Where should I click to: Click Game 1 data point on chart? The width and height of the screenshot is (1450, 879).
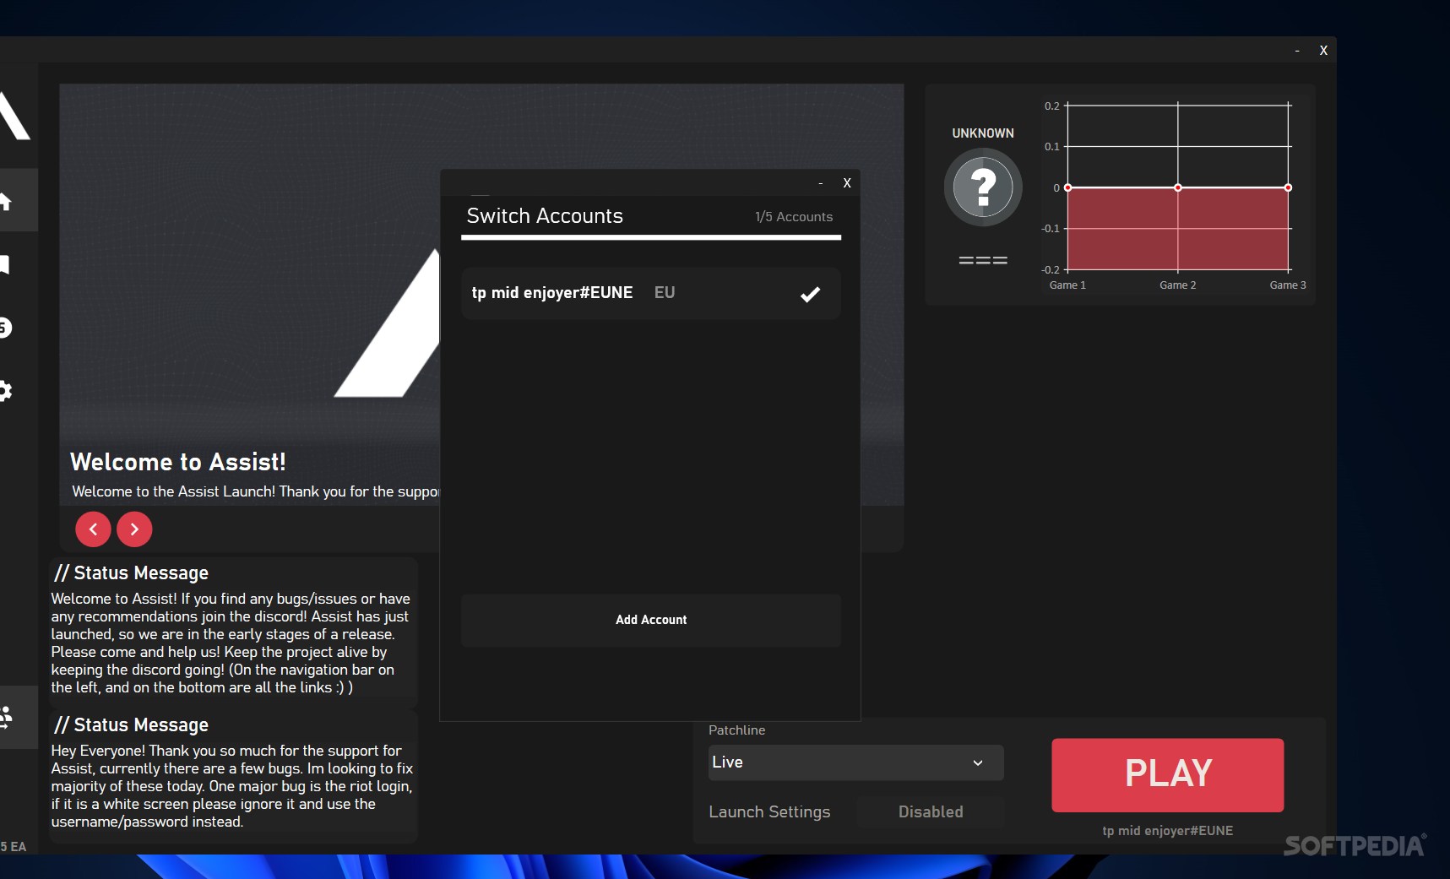1067,187
